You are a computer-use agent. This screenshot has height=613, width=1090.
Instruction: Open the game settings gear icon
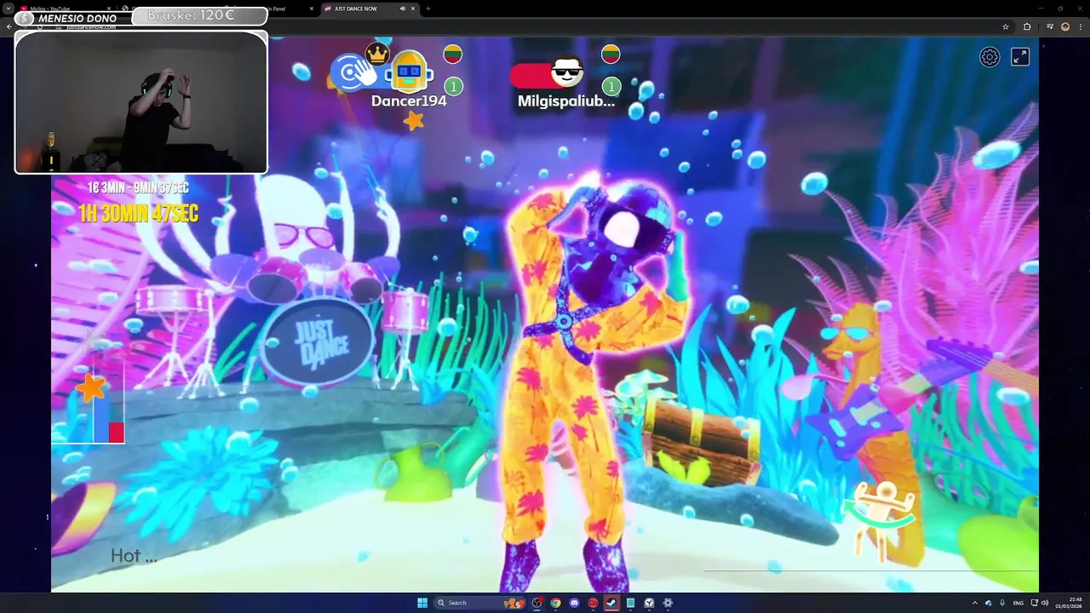pyautogui.click(x=990, y=57)
